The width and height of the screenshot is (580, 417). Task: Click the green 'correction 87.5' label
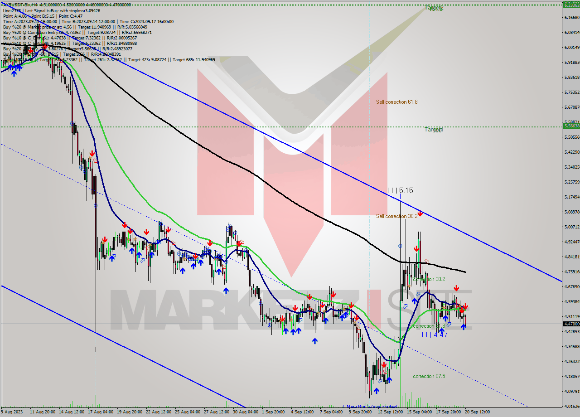(429, 376)
